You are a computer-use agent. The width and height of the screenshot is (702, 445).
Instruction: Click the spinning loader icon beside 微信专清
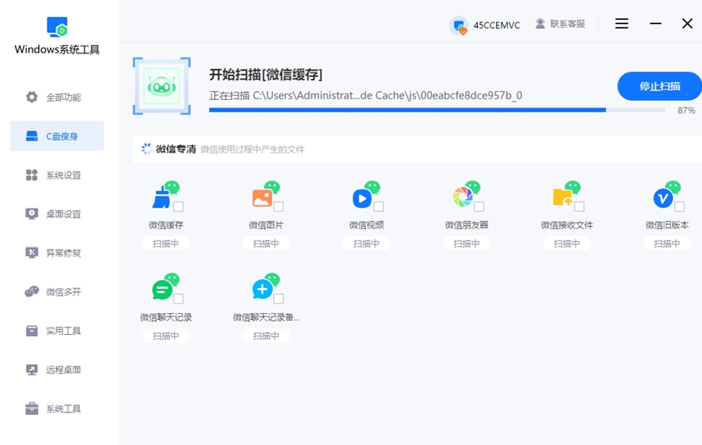pos(147,149)
